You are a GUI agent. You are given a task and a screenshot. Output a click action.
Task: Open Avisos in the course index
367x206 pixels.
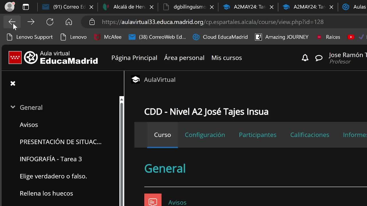click(29, 125)
